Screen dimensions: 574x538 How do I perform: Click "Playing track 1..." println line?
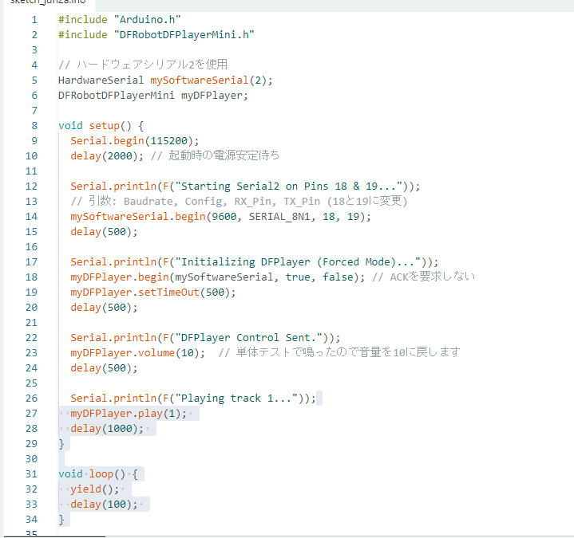point(193,399)
